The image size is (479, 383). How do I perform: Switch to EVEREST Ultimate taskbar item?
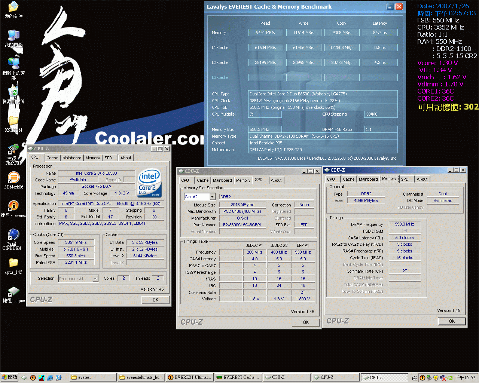[x=190, y=377]
